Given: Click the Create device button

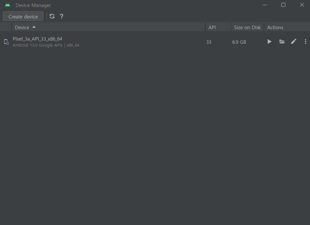Looking at the screenshot, I should [x=23, y=16].
